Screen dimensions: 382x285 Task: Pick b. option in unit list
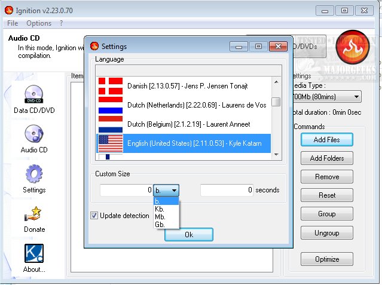[166, 201]
